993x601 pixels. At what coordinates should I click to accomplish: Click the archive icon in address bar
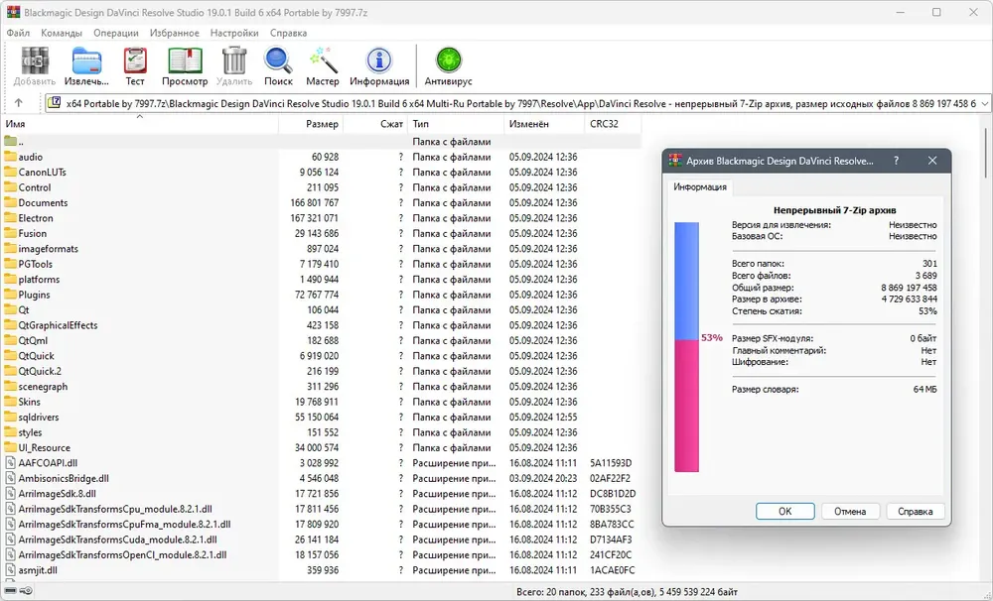coord(55,102)
